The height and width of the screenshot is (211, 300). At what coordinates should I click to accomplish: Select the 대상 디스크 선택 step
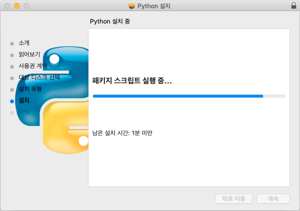coord(39,77)
